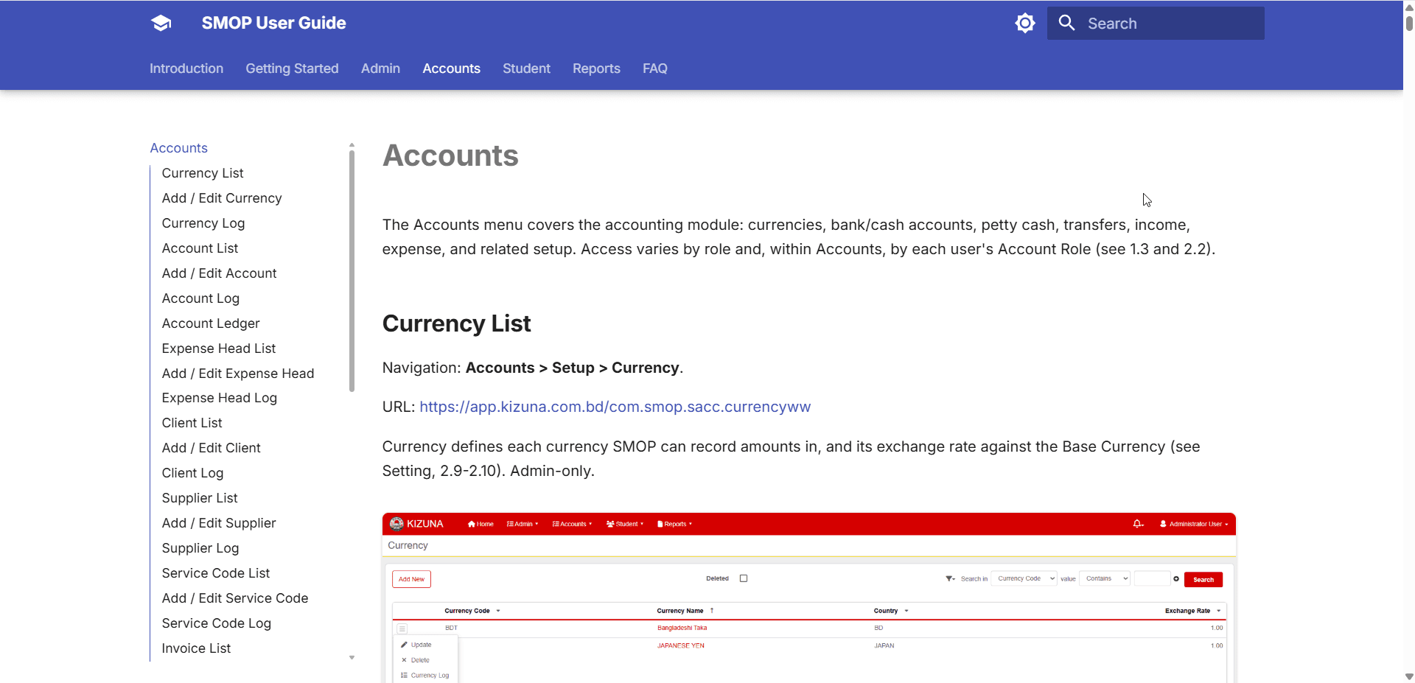
Task: Click the magnifier search icon
Action: click(x=1066, y=23)
